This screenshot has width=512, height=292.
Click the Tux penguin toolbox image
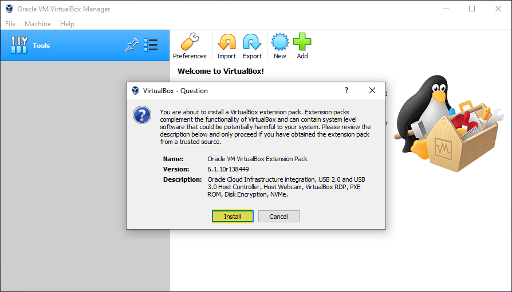coord(449,123)
